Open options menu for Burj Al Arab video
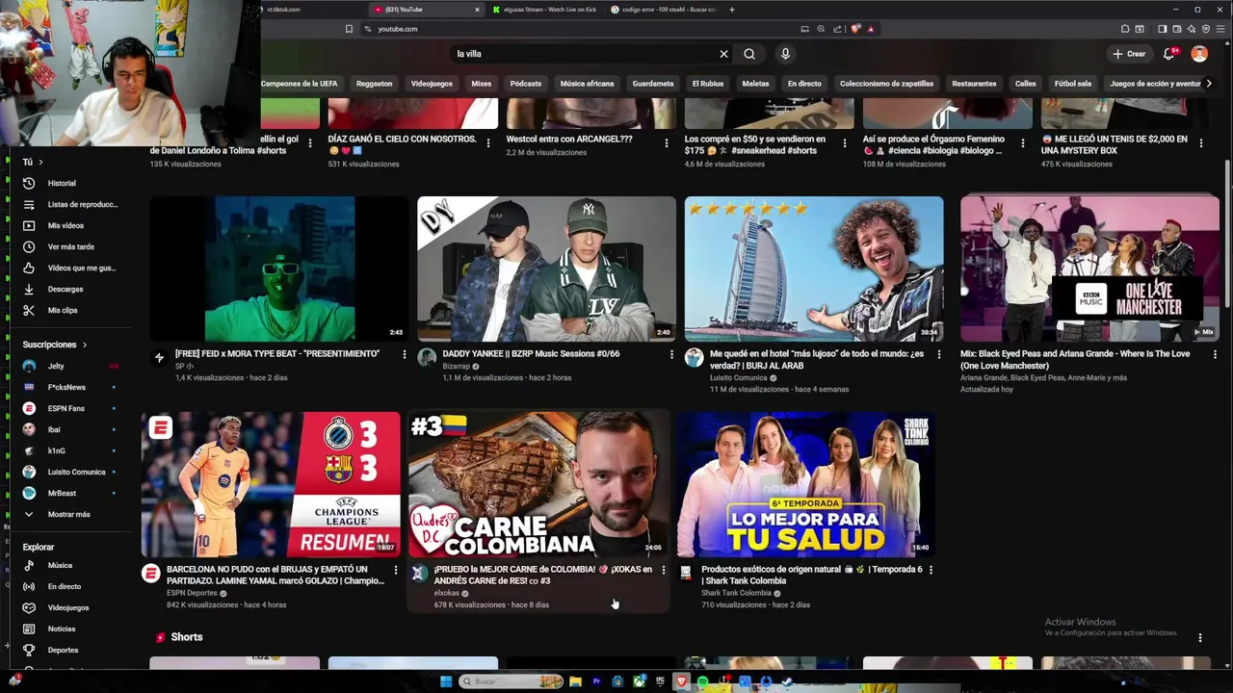The height and width of the screenshot is (693, 1233). (939, 354)
